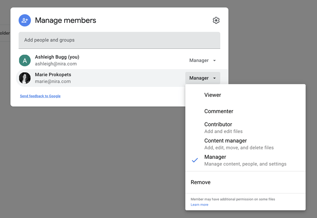Click Ashleigh Bugg's green avatar

coord(25,60)
